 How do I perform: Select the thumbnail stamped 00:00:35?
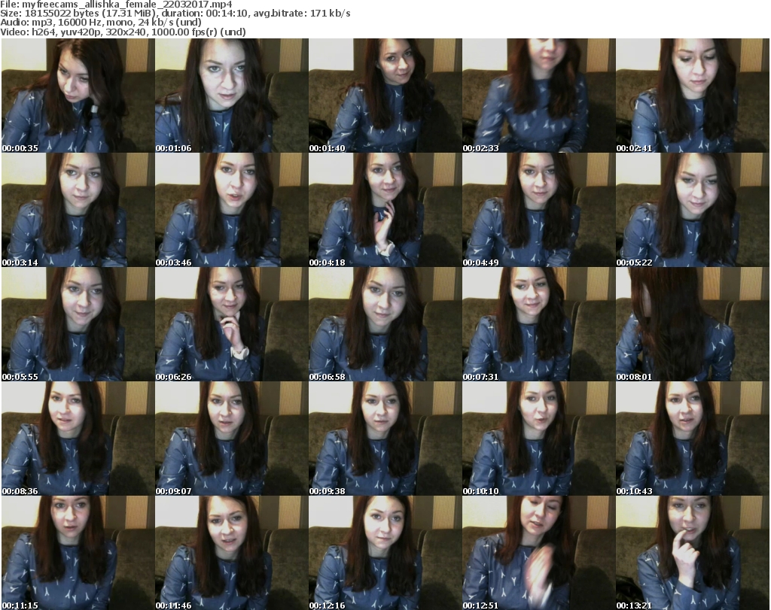tap(78, 96)
